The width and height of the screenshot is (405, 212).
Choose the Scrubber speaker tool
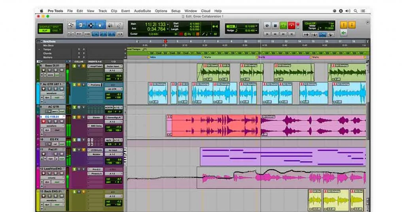[x=110, y=26]
